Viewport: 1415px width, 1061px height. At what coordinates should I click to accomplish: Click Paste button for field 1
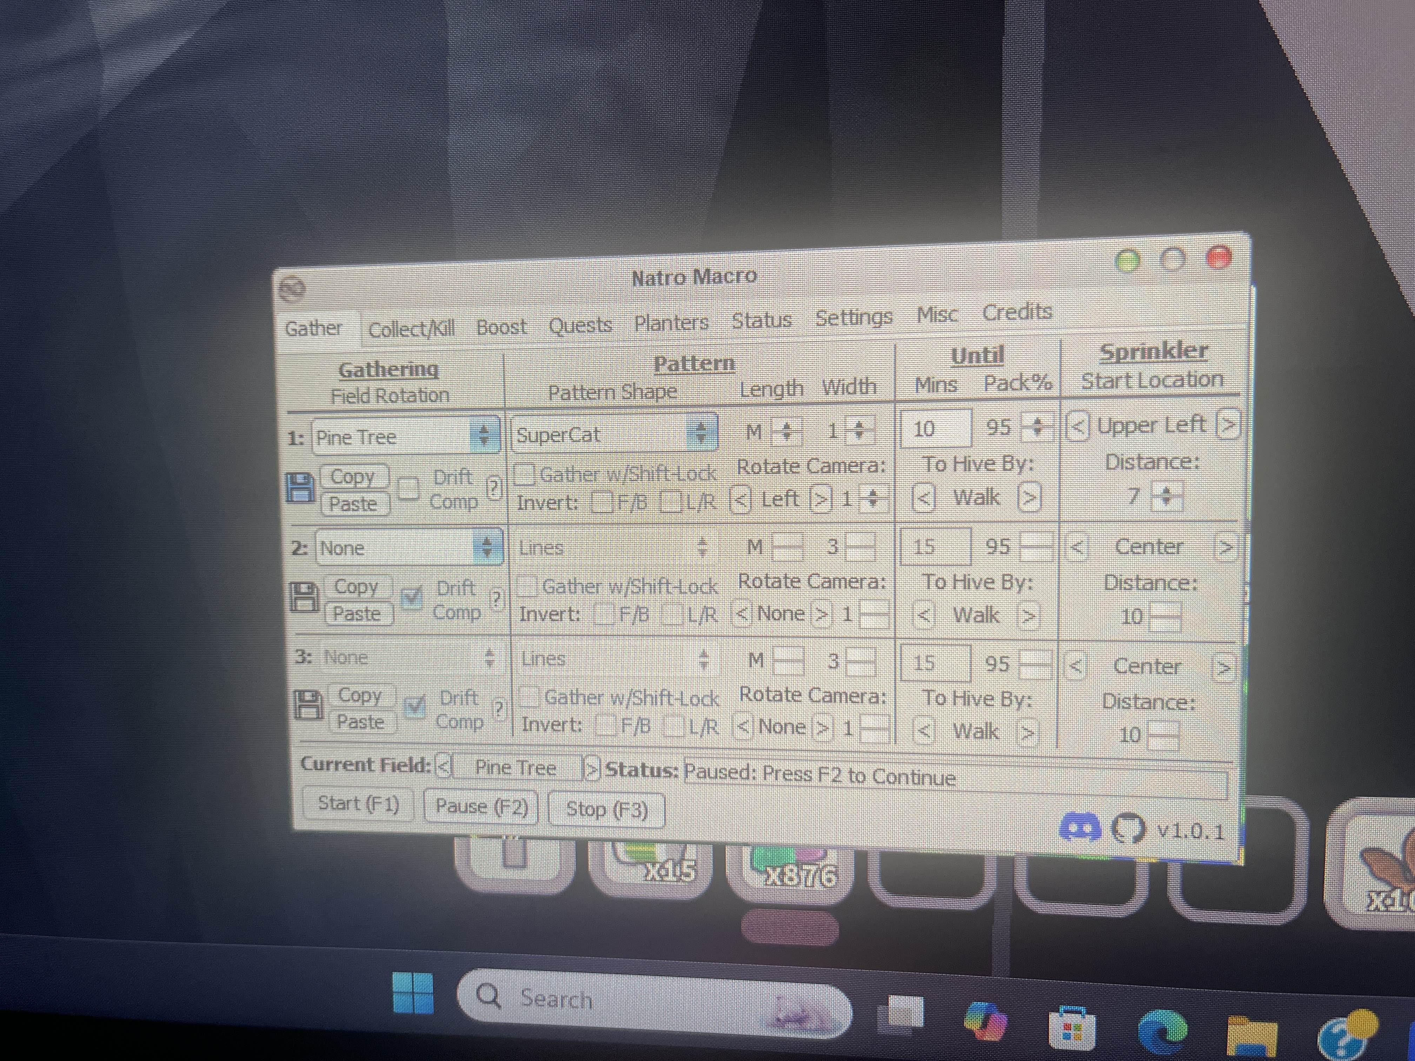pos(353,504)
